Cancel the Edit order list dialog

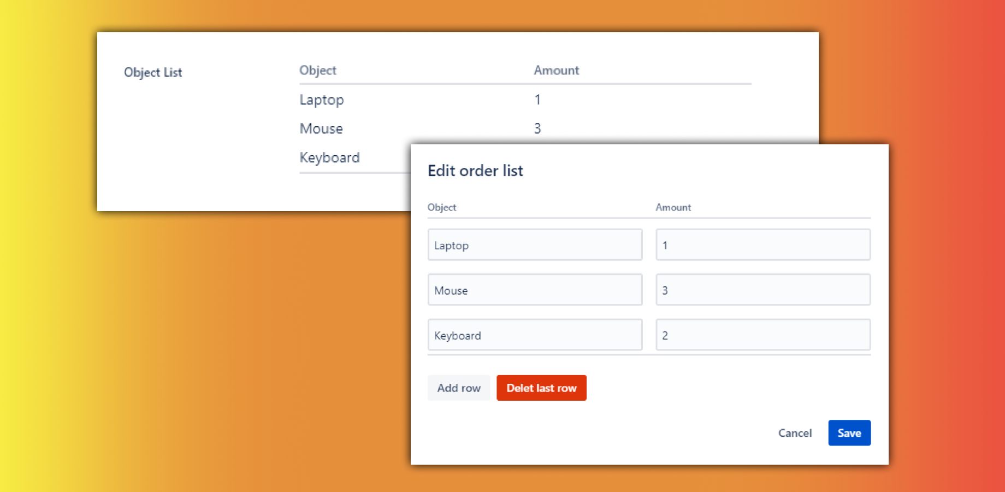click(x=795, y=433)
